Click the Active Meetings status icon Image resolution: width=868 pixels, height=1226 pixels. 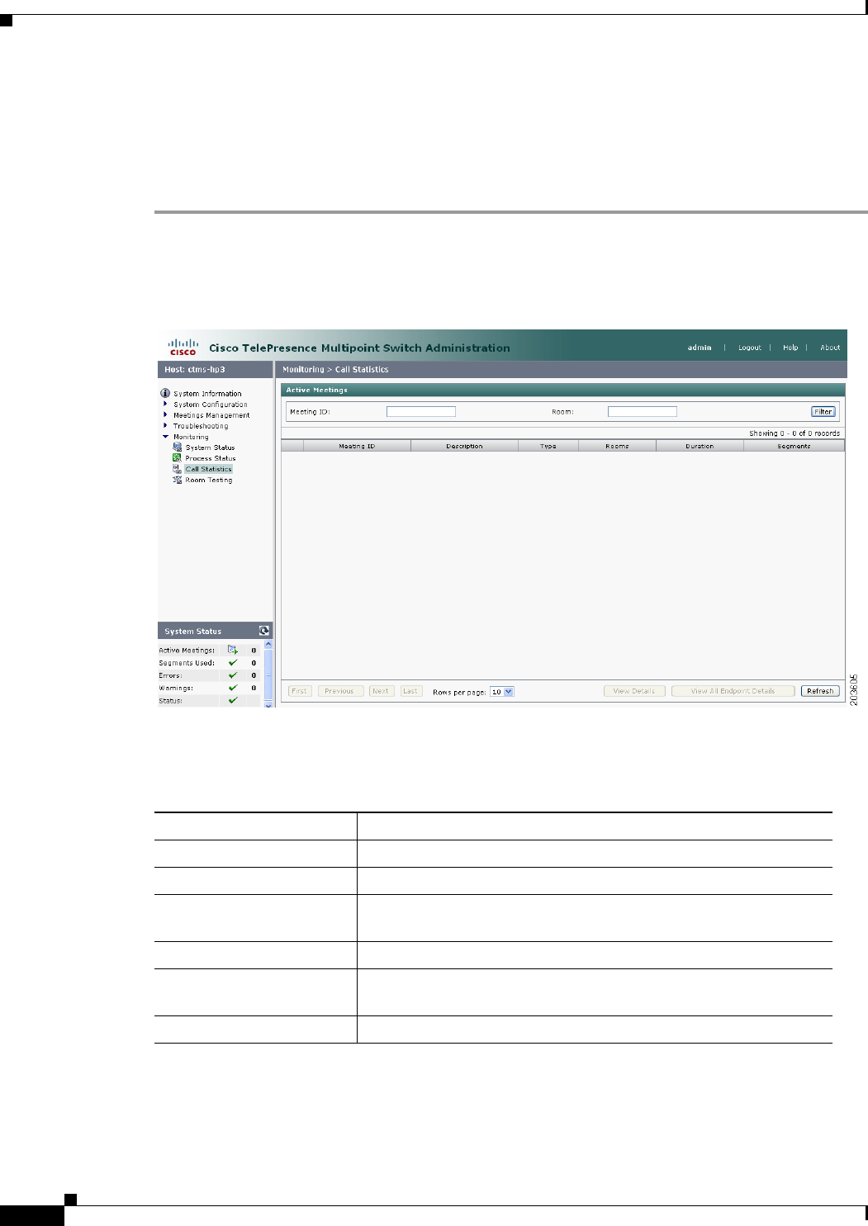tap(233, 650)
